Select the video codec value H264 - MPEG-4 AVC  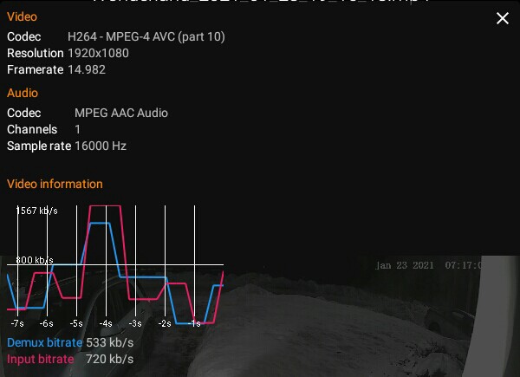(x=146, y=36)
